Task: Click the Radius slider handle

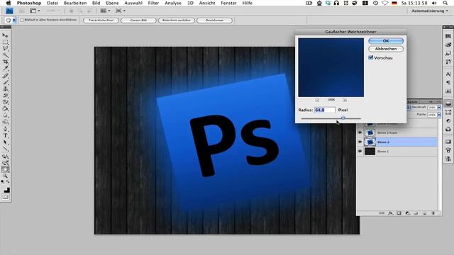Action: 343,118
